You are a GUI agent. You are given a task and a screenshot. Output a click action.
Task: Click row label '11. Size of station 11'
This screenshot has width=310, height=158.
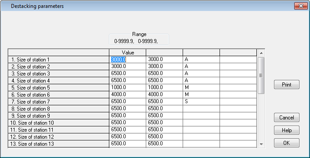[x=58, y=129]
